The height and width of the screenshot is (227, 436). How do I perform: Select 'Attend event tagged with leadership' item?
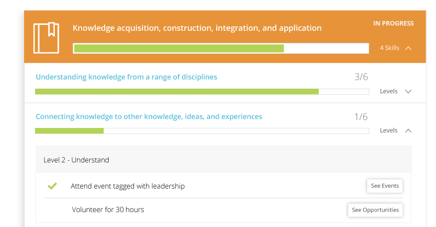click(x=128, y=186)
